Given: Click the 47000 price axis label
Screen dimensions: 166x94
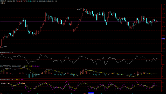Looking at the screenshot, I should coord(163,22).
